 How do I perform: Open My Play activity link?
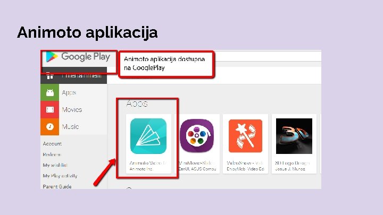60,176
